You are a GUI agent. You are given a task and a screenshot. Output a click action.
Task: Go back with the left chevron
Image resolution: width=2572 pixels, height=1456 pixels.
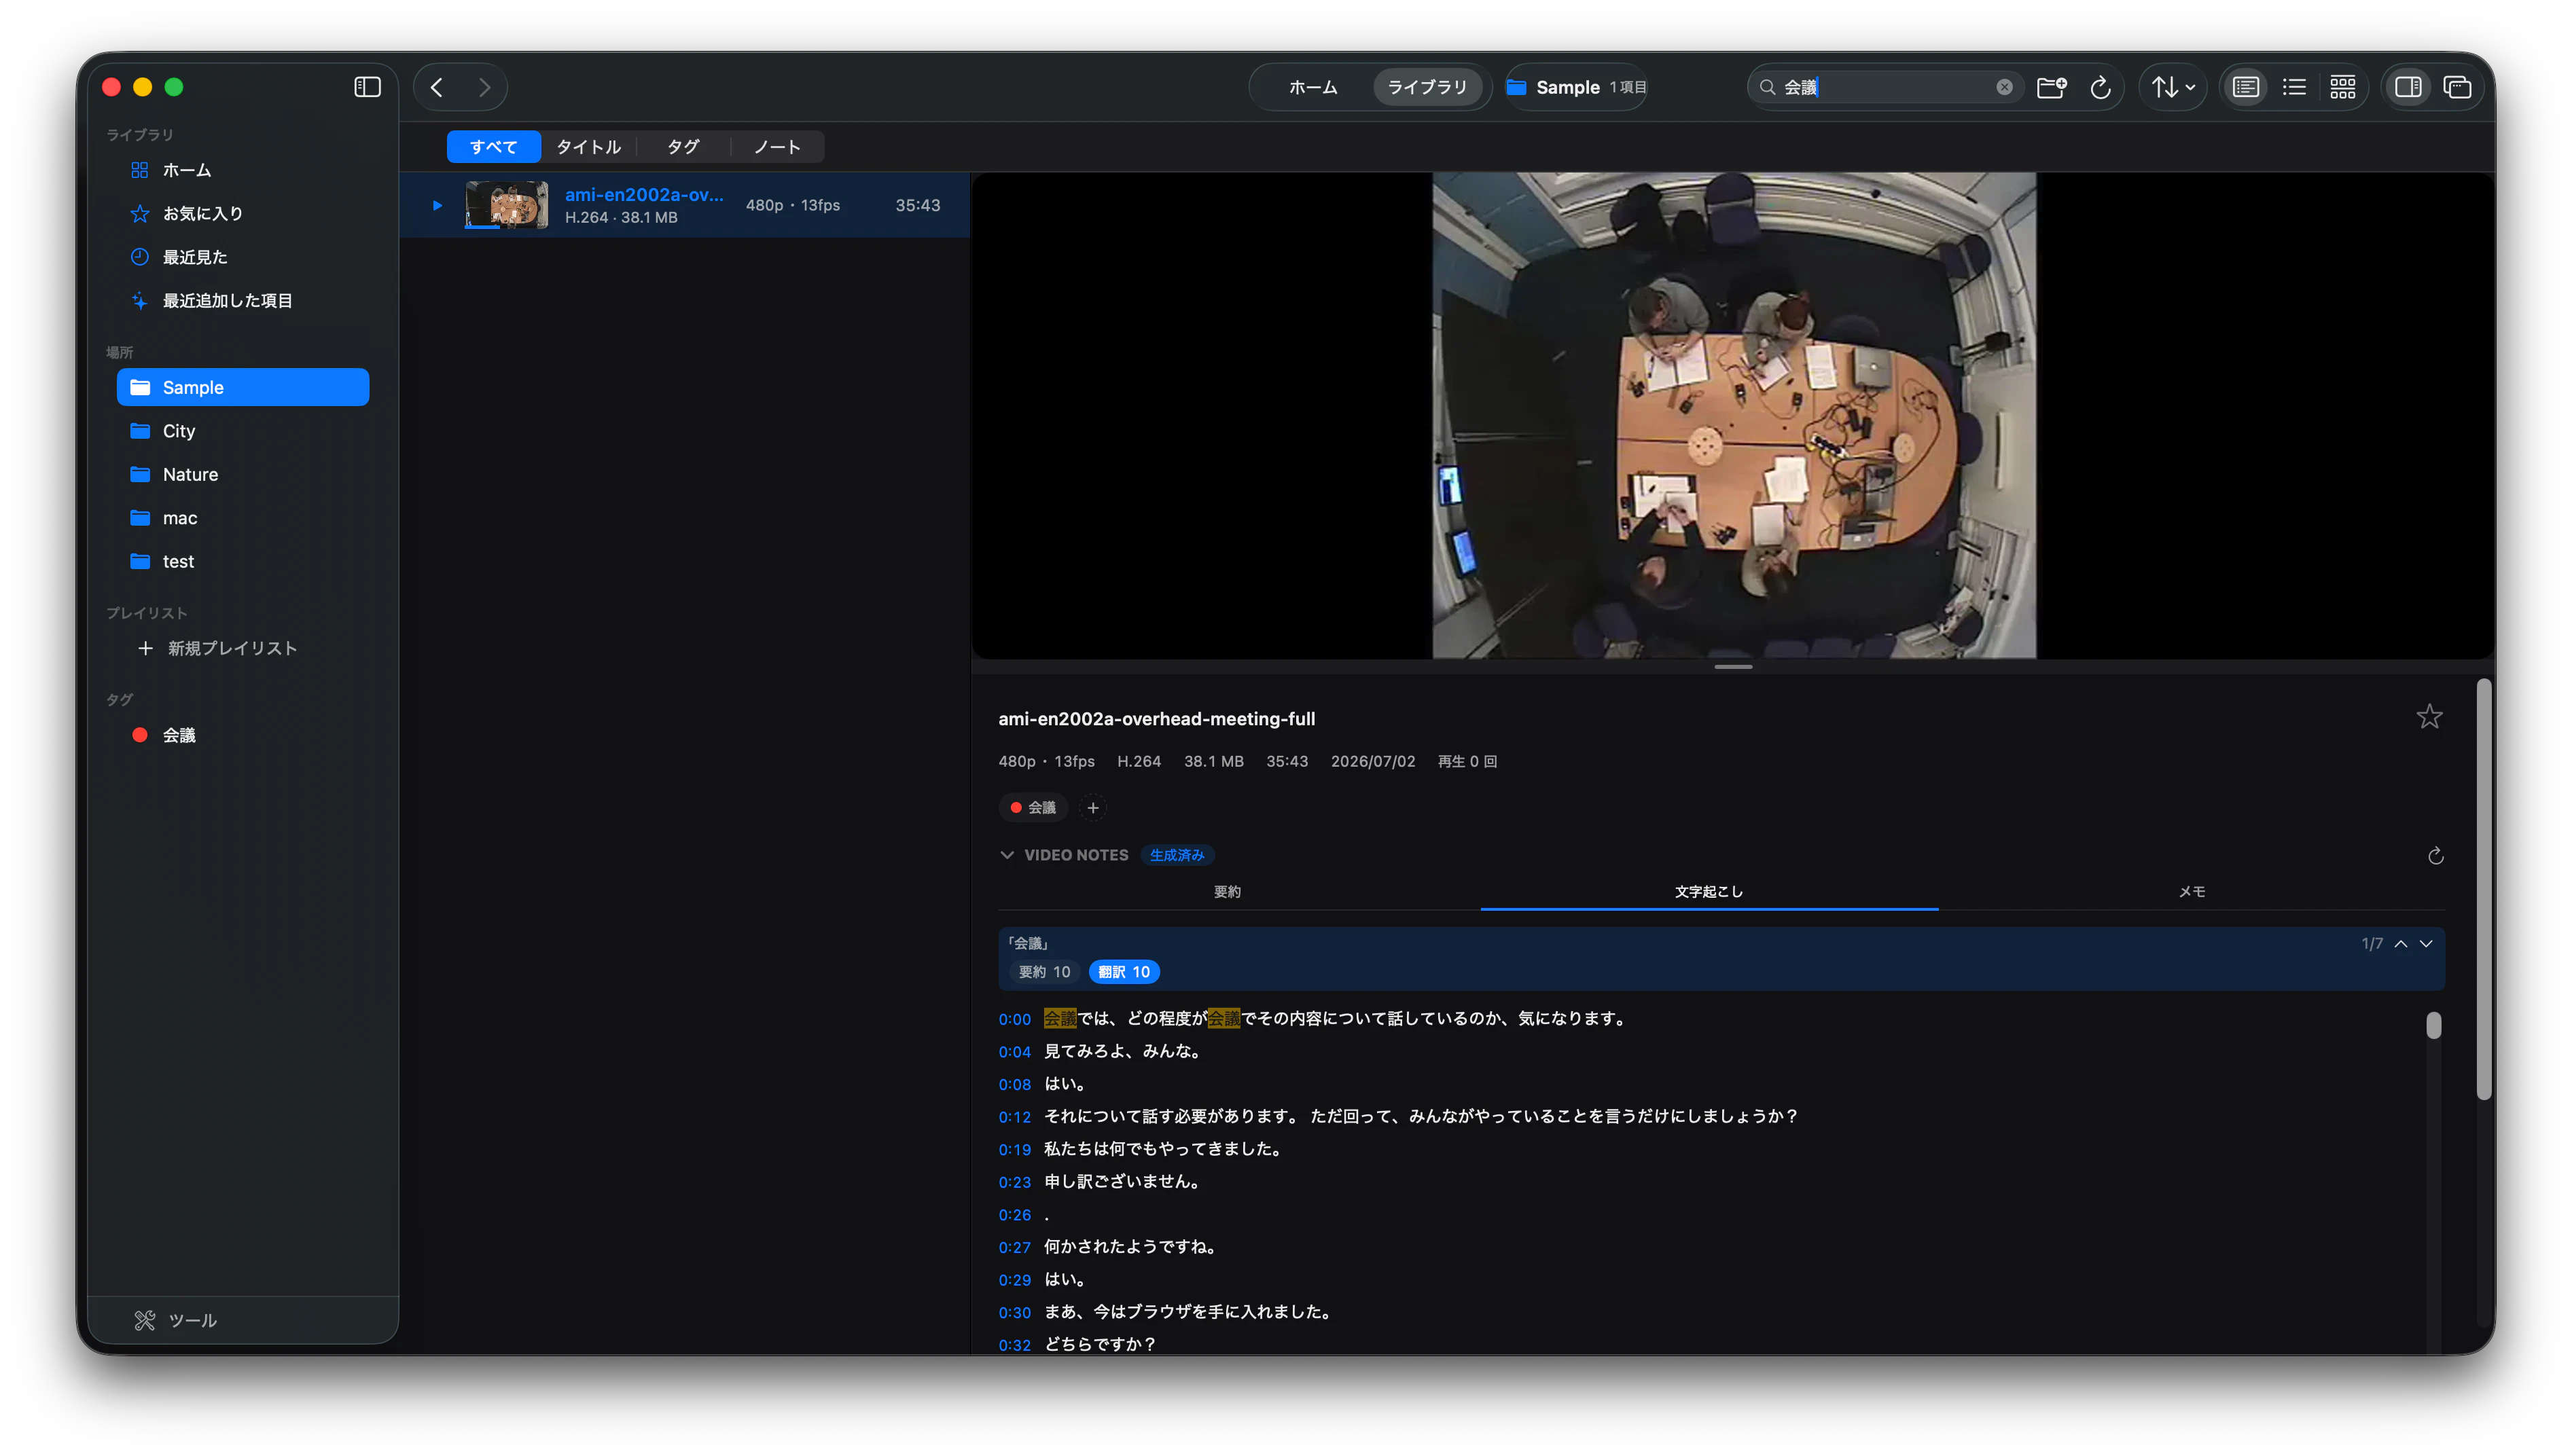[437, 87]
